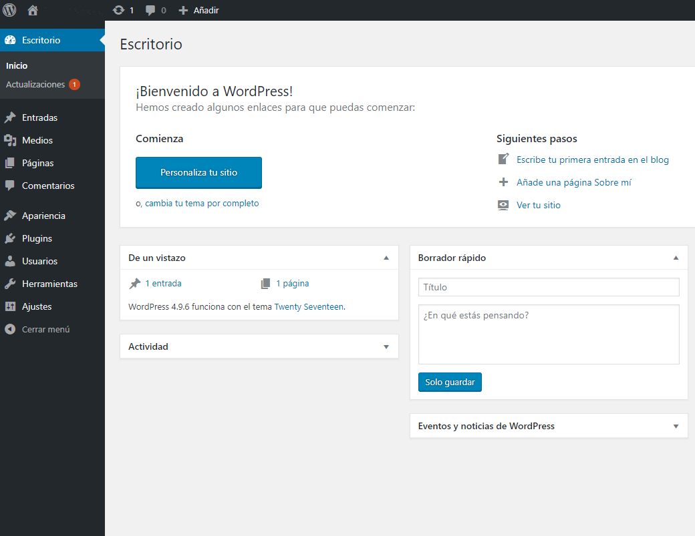Click the Ajustes settings icon in the sidebar
The width and height of the screenshot is (695, 536).
[10, 306]
